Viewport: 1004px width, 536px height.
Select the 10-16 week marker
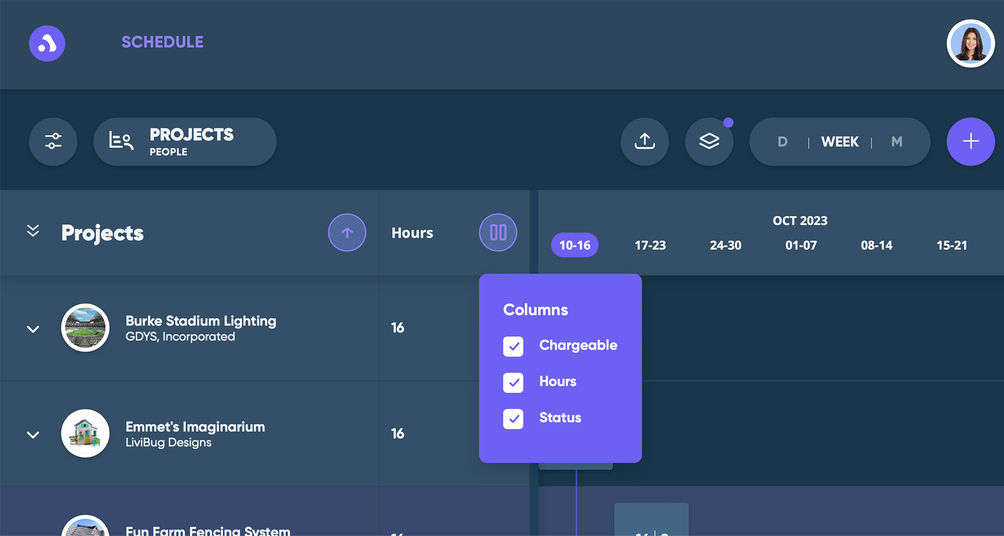point(575,245)
